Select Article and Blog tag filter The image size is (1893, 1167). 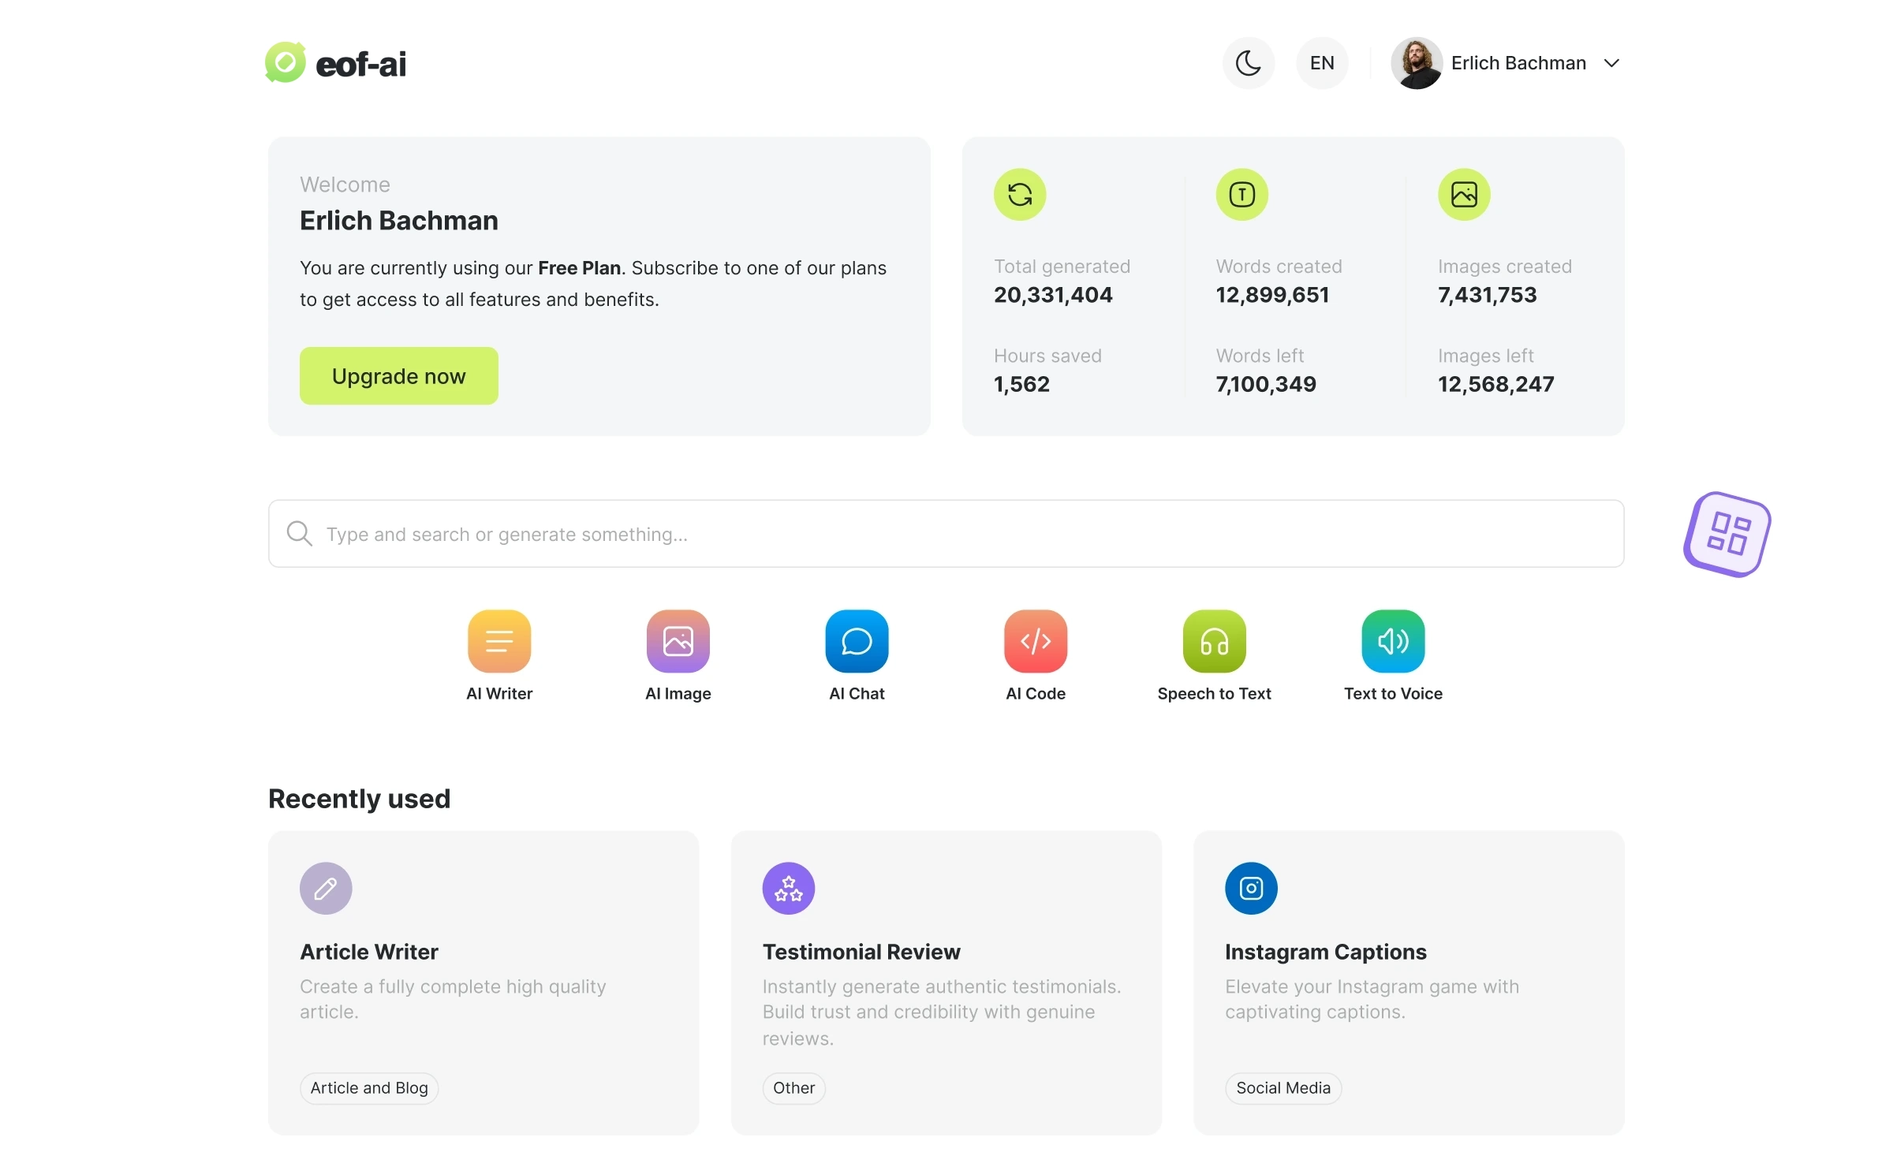pos(368,1087)
